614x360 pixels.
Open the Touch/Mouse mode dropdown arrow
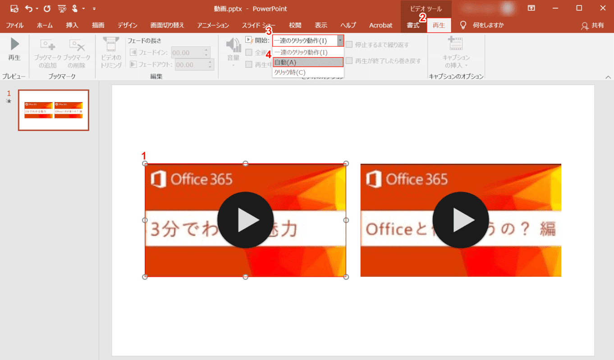pos(84,9)
